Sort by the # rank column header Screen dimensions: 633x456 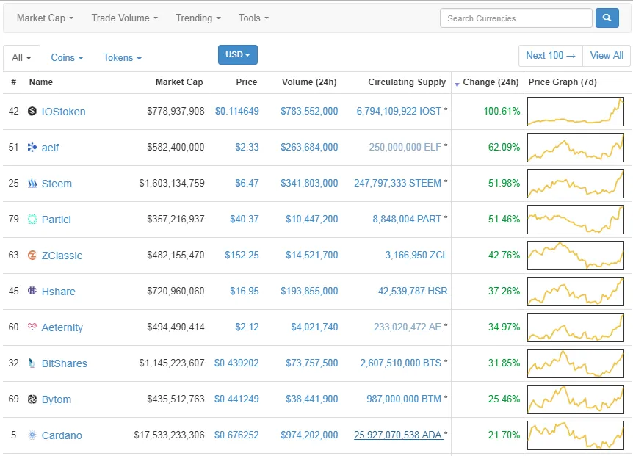pos(14,82)
